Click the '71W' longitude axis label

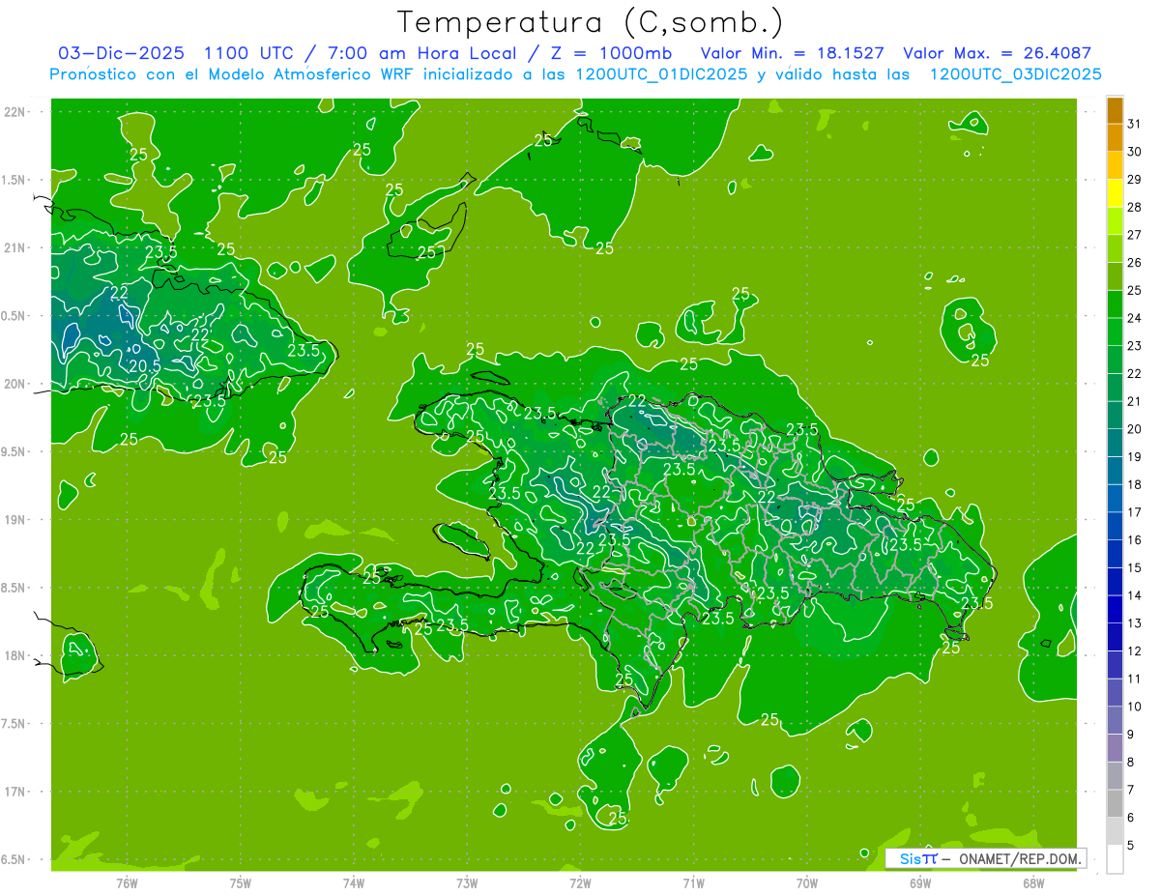point(693,882)
